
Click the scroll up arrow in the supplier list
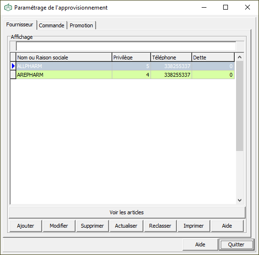tap(239, 58)
